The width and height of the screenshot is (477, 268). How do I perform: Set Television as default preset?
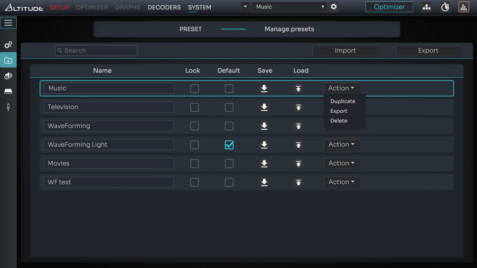(229, 107)
